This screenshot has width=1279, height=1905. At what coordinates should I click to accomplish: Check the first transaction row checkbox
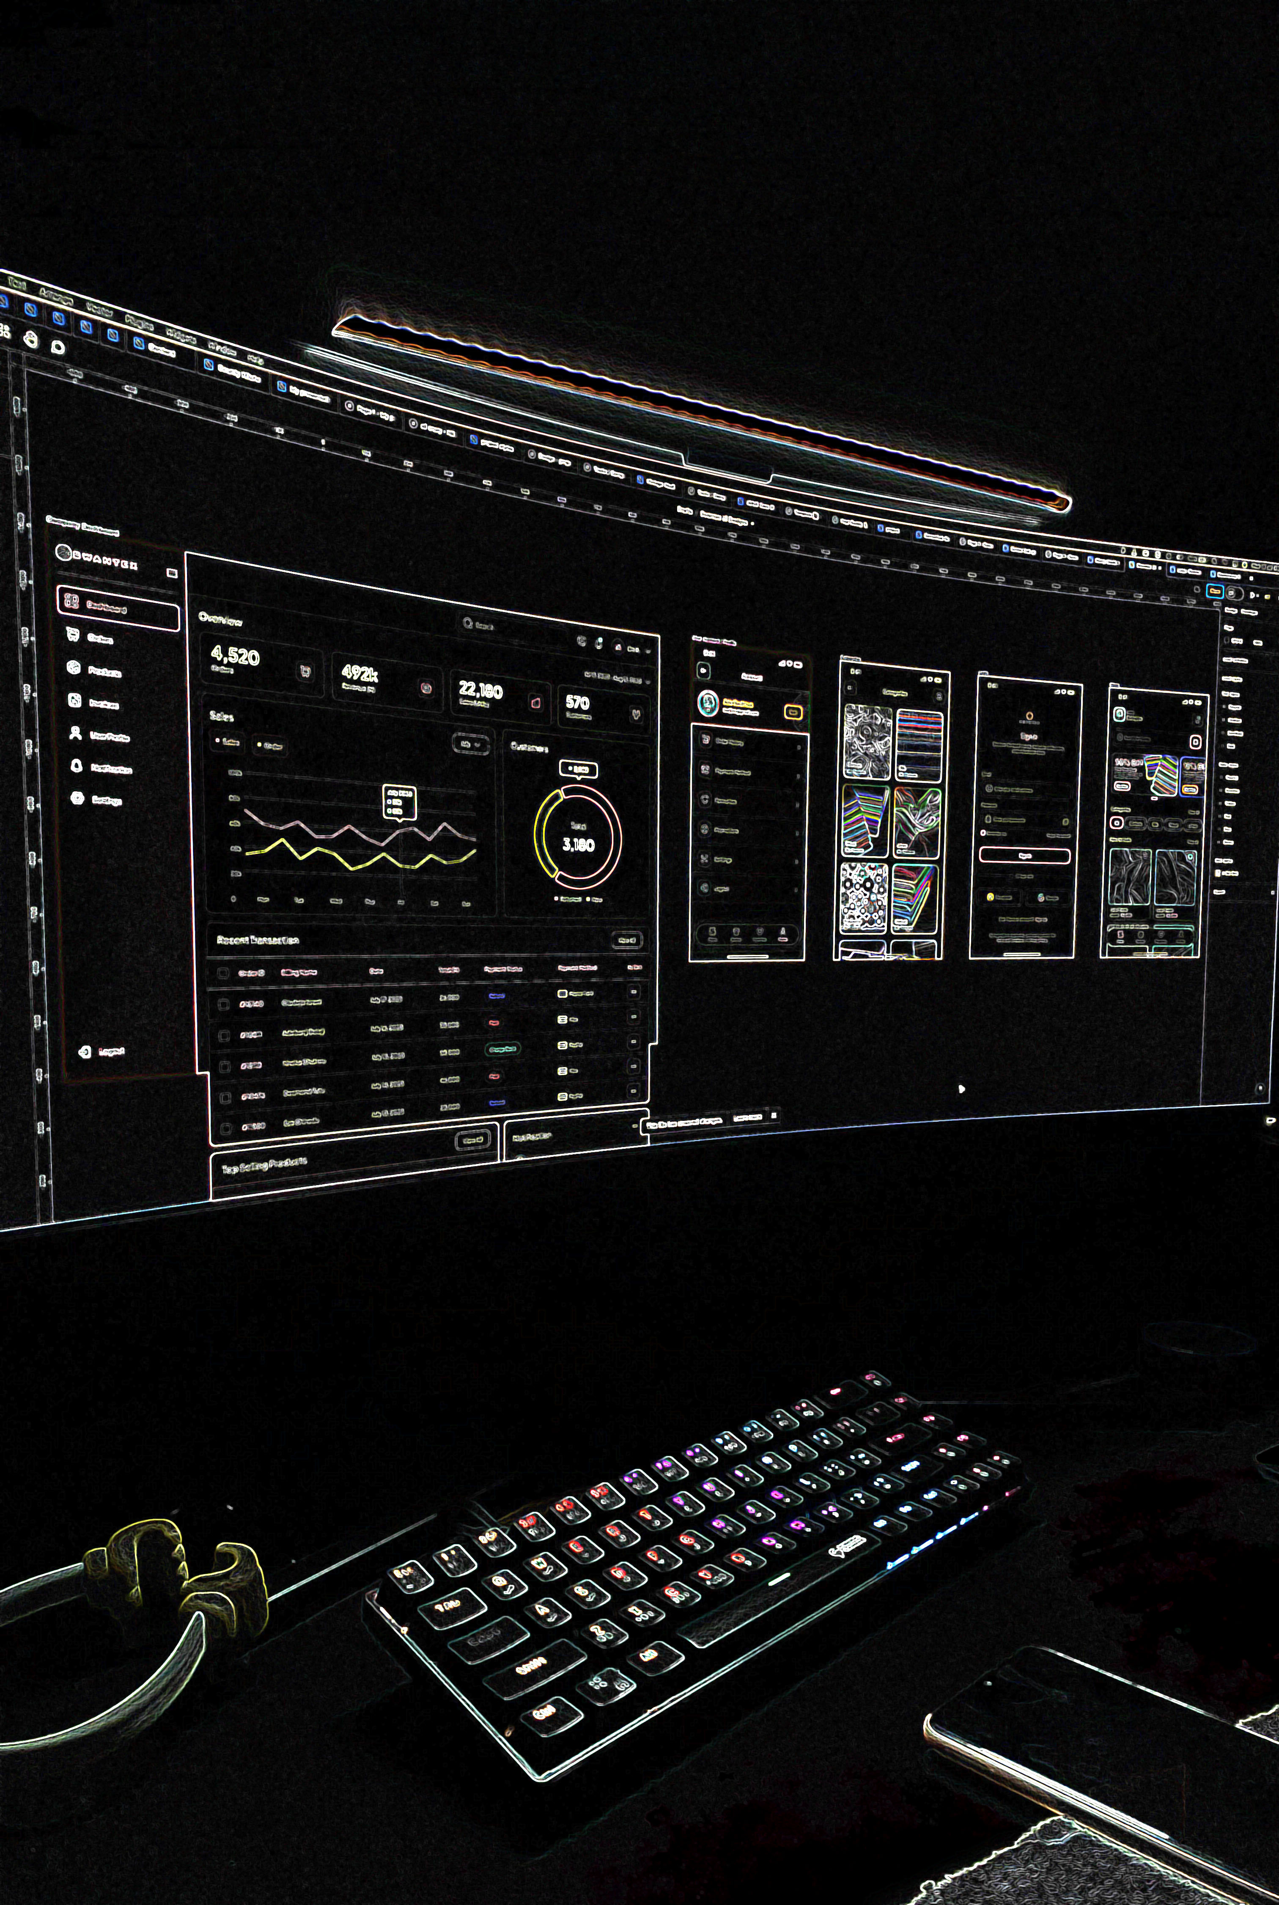click(x=223, y=1004)
